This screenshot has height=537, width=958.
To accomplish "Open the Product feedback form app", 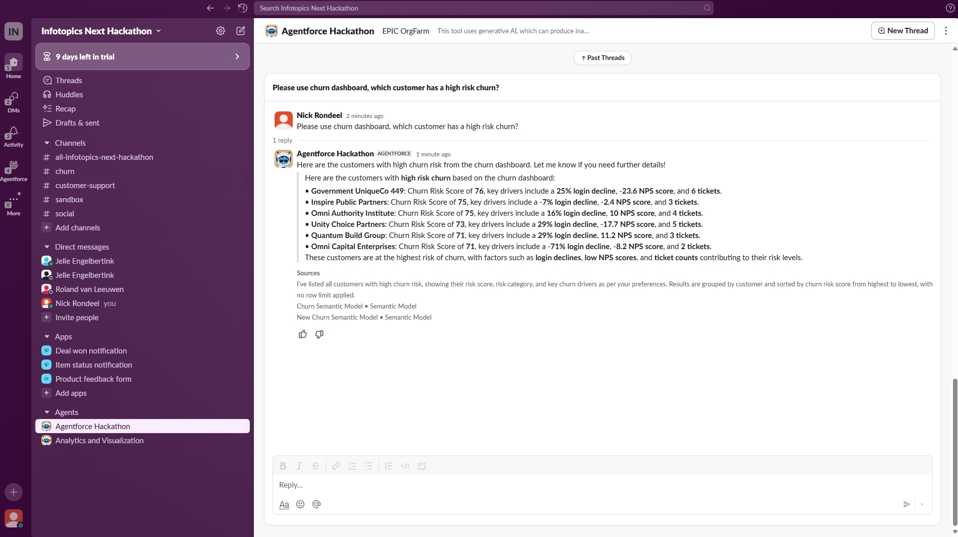I will [142, 379].
